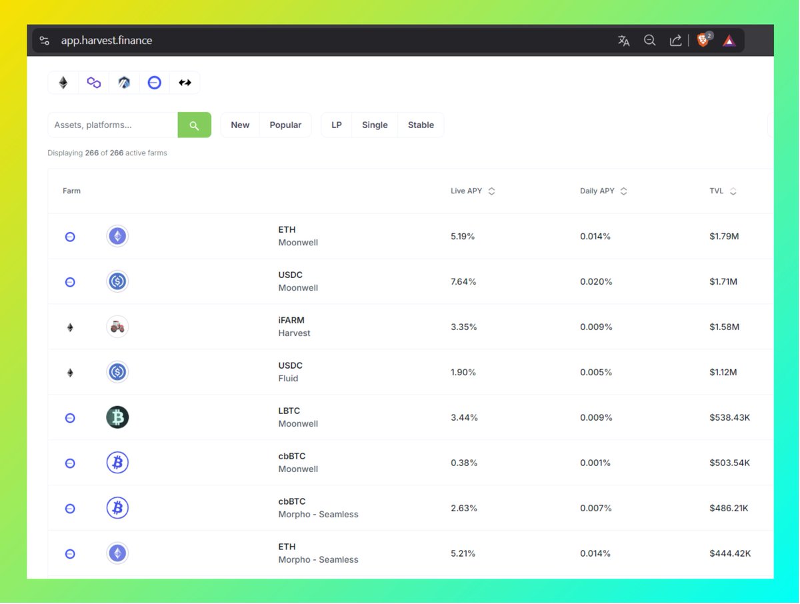
Task: Click the 7.64% Live APY value
Action: point(463,281)
